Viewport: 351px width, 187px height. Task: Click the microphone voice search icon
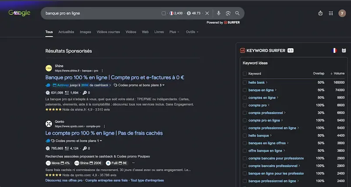[218, 13]
